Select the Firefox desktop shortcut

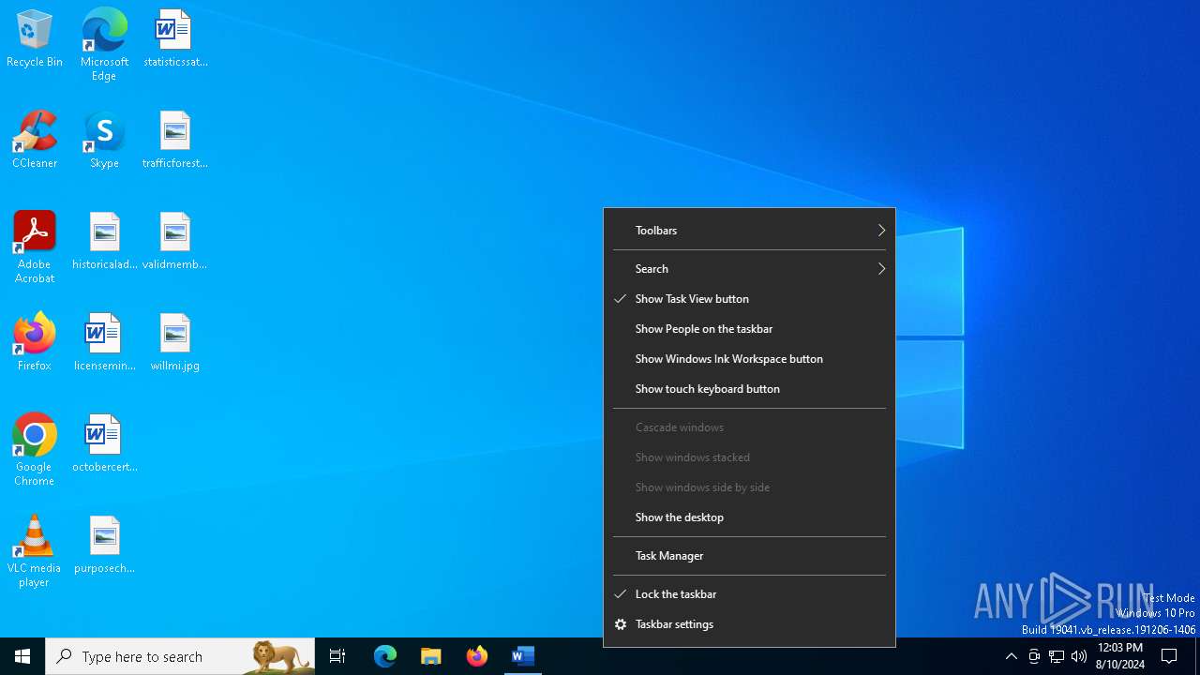click(x=35, y=343)
